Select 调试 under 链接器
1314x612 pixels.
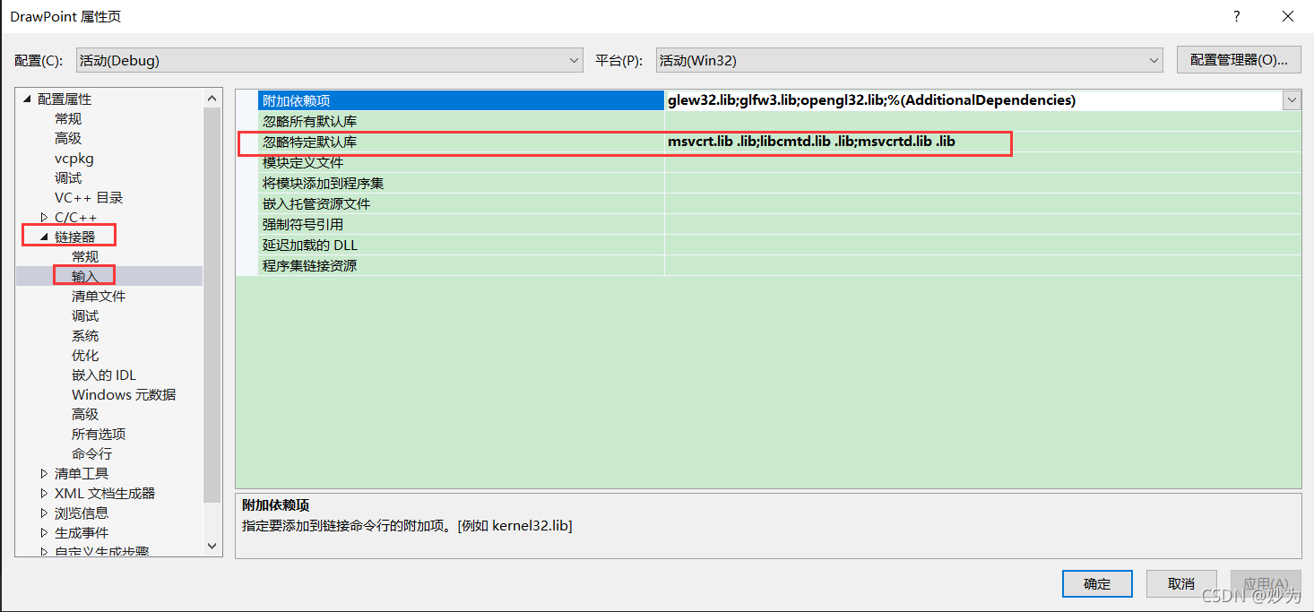[85, 316]
